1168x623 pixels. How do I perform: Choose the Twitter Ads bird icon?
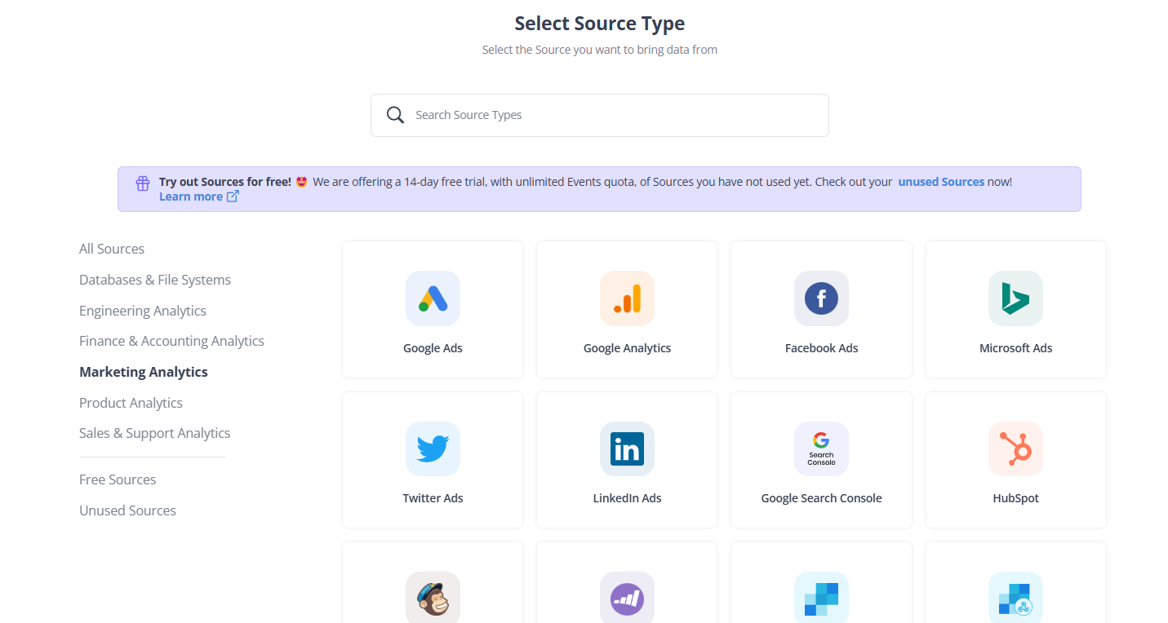(x=433, y=448)
